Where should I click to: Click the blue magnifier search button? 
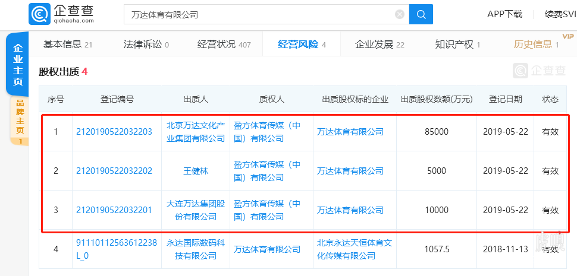point(421,14)
